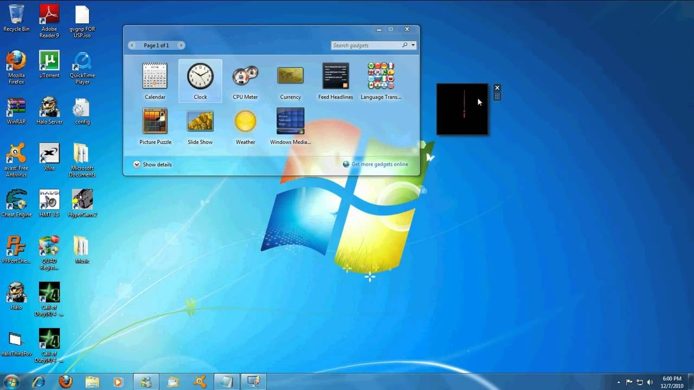
Task: Select Microsoft Documents folder
Action: tap(82, 160)
